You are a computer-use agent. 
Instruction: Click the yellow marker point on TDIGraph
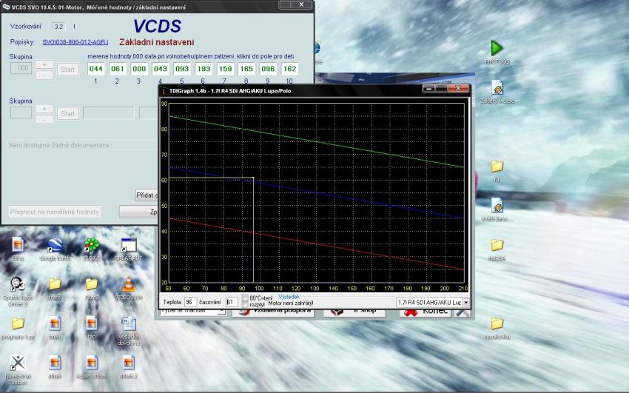253,178
